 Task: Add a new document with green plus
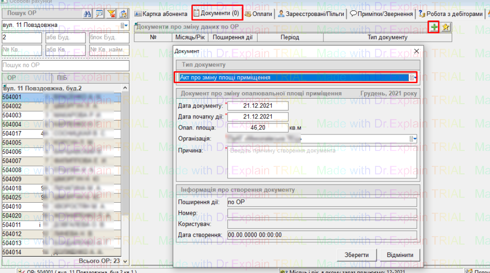point(434,27)
